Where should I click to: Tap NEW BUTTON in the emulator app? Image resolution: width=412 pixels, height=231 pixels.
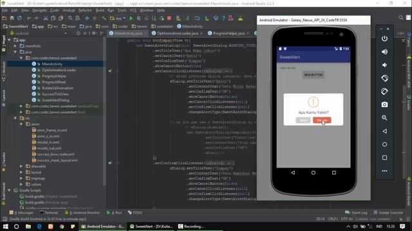[x=314, y=74]
